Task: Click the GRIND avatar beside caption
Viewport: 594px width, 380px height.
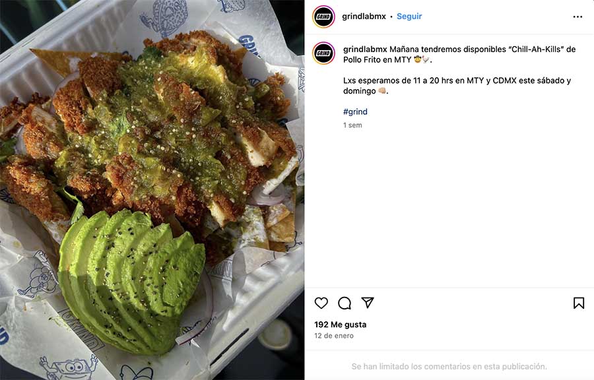Action: (x=323, y=53)
